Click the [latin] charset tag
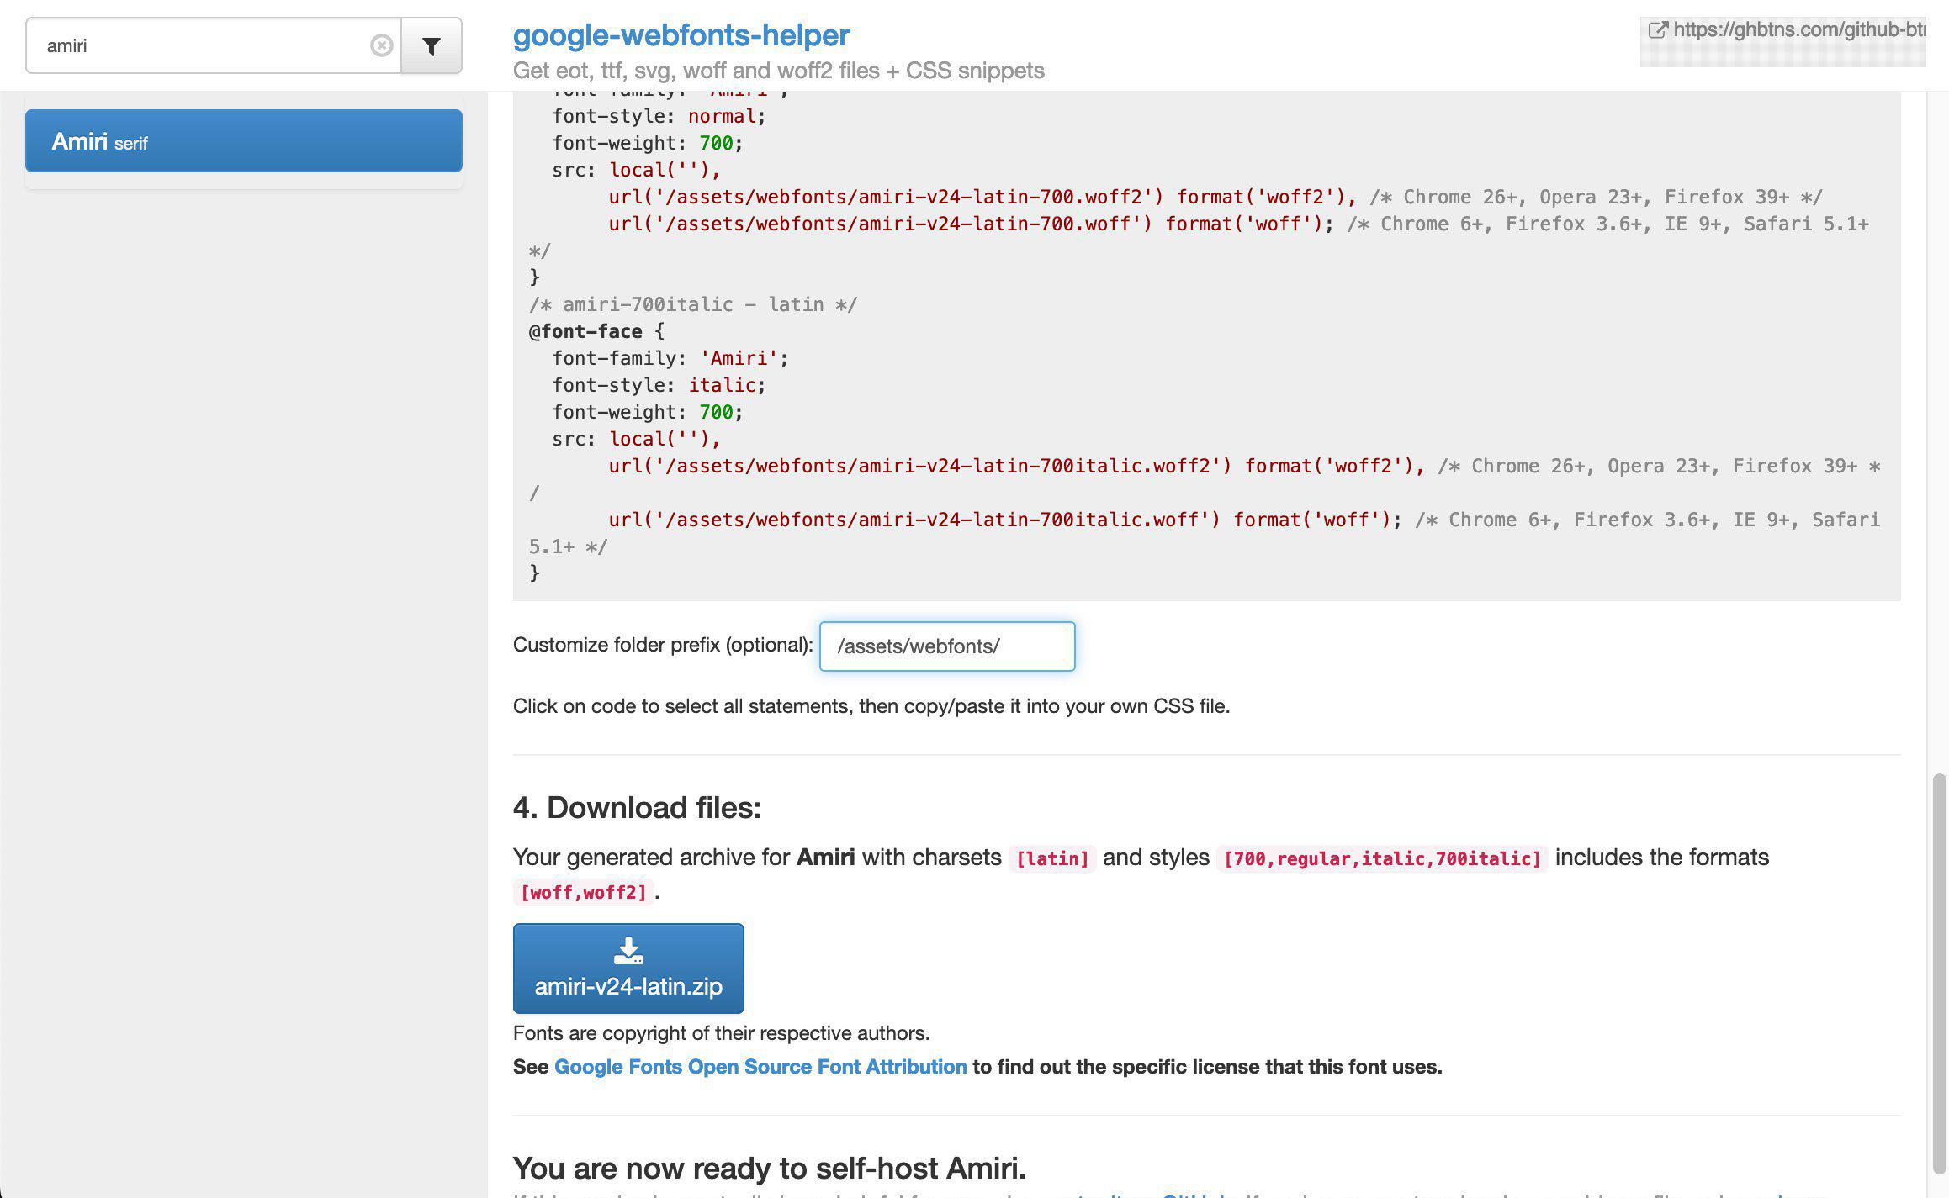The image size is (1949, 1198). click(x=1052, y=858)
